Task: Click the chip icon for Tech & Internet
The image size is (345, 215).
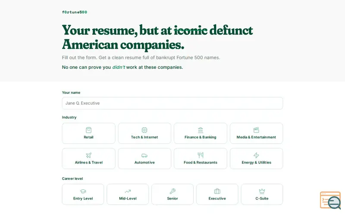Action: pyautogui.click(x=144, y=130)
